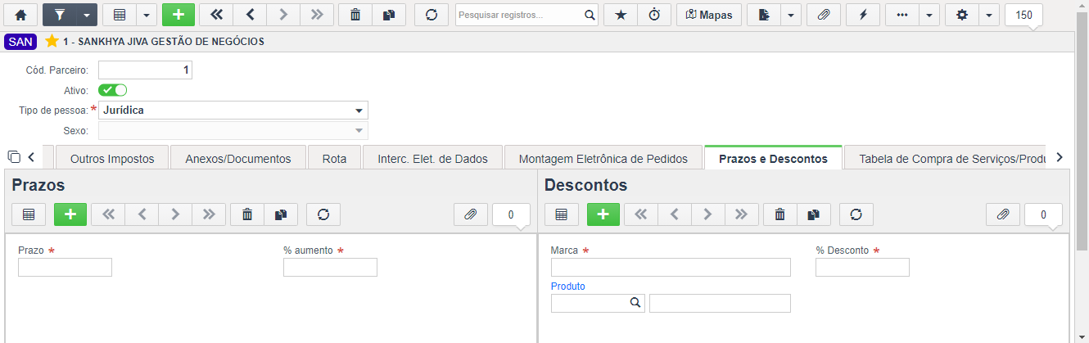Toggle the Ativo switch
The width and height of the screenshot is (1089, 343).
pos(113,90)
